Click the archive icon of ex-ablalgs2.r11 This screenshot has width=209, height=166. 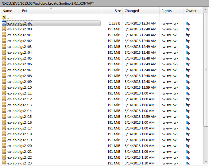4,93
